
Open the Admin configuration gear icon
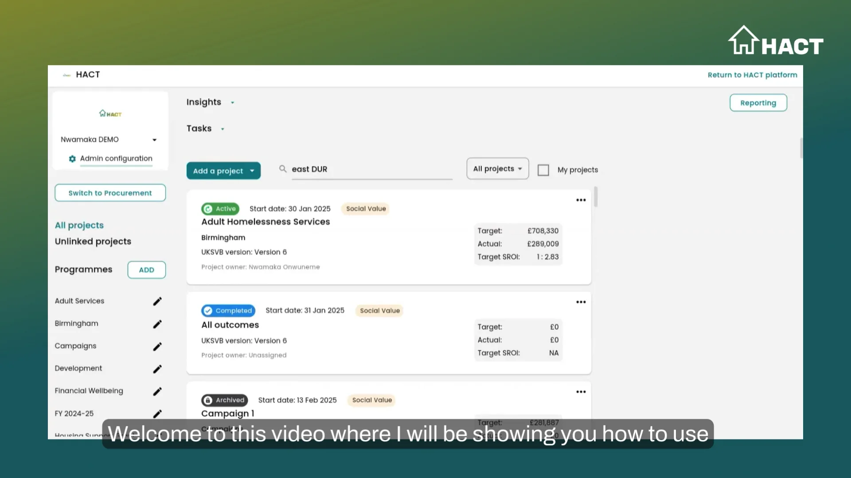click(72, 159)
